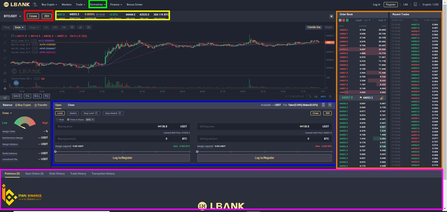Open the chart indicators icon

tap(80, 27)
